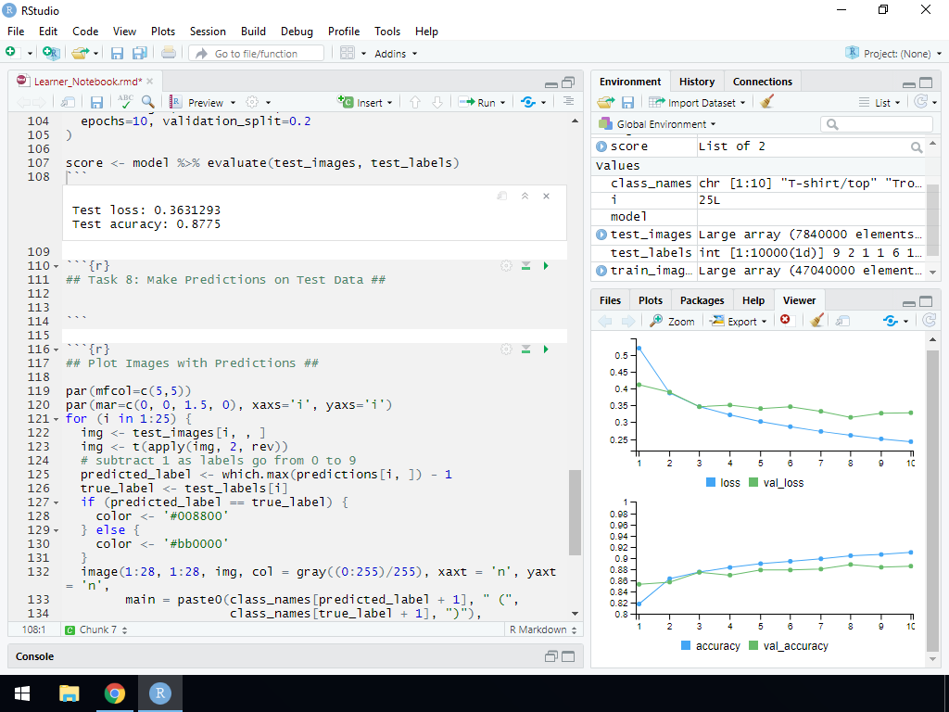Screen dimensions: 949x712
Task: Save workspace icon in Environment pane
Action: click(x=627, y=102)
